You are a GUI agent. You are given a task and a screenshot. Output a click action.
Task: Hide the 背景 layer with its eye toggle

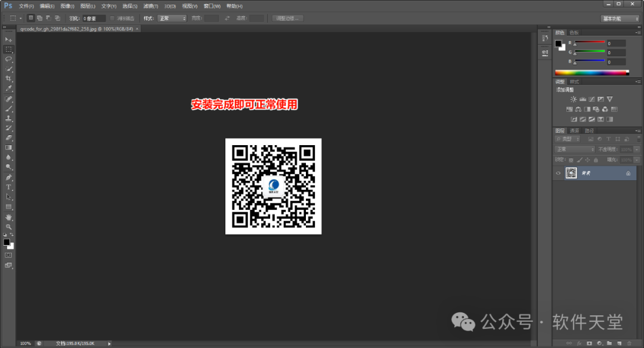pyautogui.click(x=558, y=173)
